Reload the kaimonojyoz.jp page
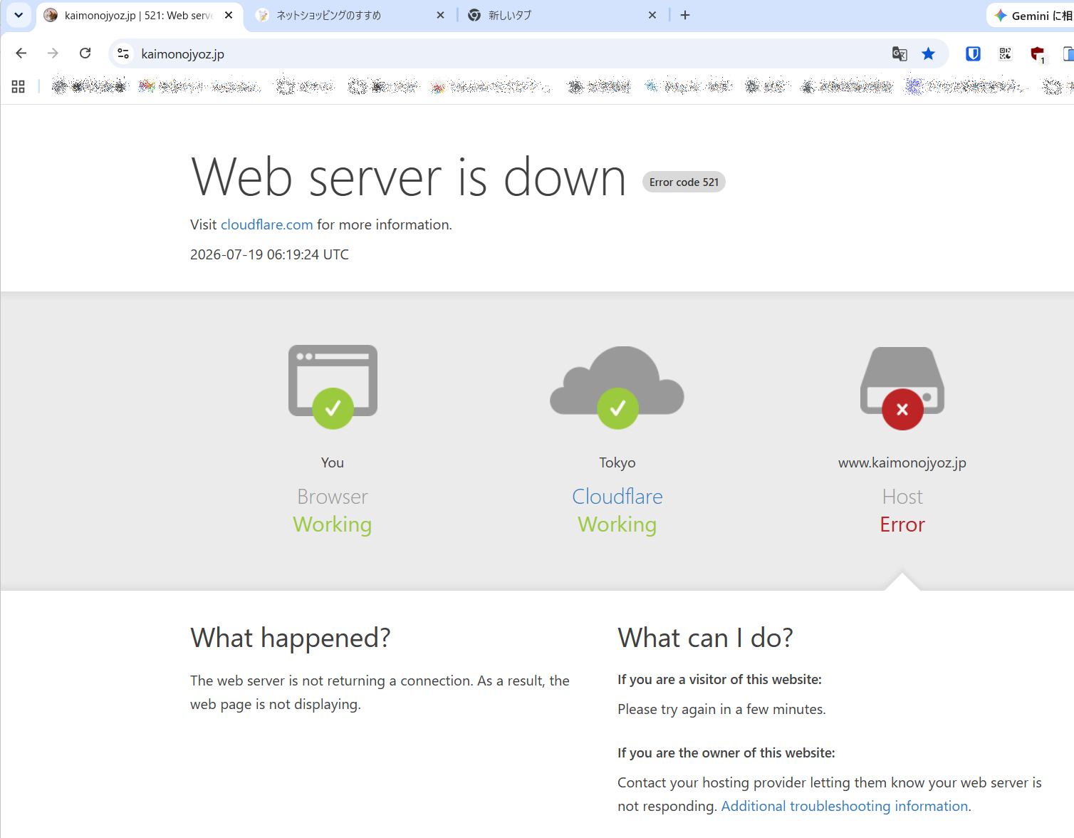The image size is (1074, 838). point(85,53)
